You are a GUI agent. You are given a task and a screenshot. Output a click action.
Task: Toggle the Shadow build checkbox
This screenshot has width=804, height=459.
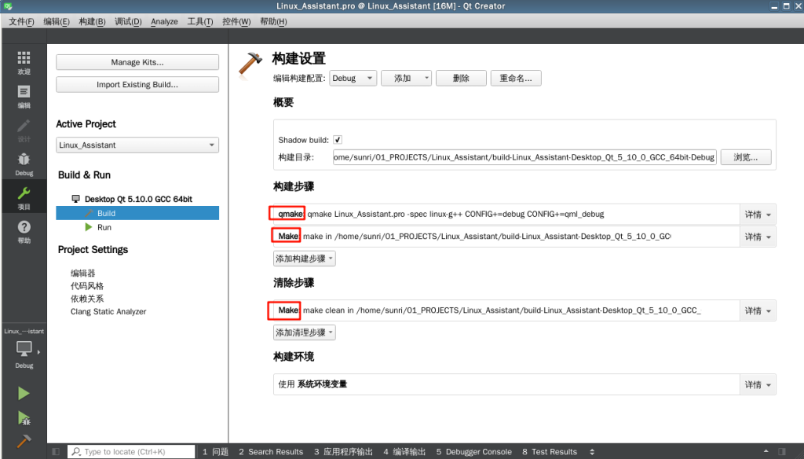pos(338,140)
